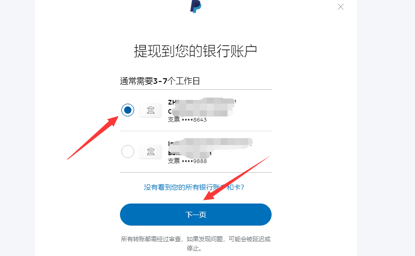Viewport: 415px width, 256px height.
Task: Click the 所有转账都需经过审查 disclaimer text
Action: 151,239
